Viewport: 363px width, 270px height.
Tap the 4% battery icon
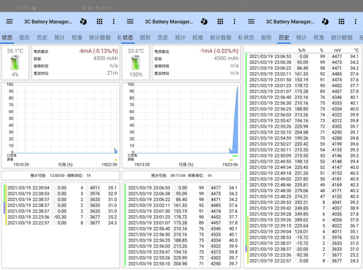click(x=15, y=63)
